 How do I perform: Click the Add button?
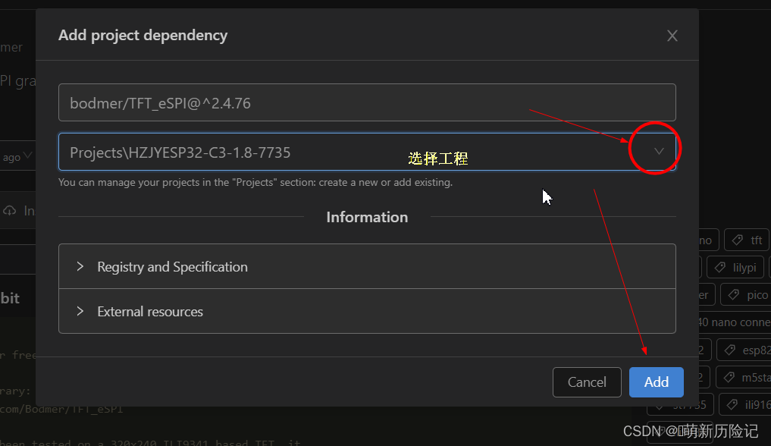[x=655, y=382]
